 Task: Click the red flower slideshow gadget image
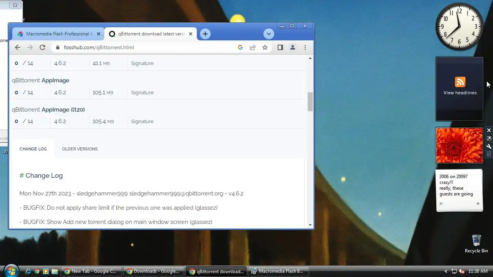[459, 145]
